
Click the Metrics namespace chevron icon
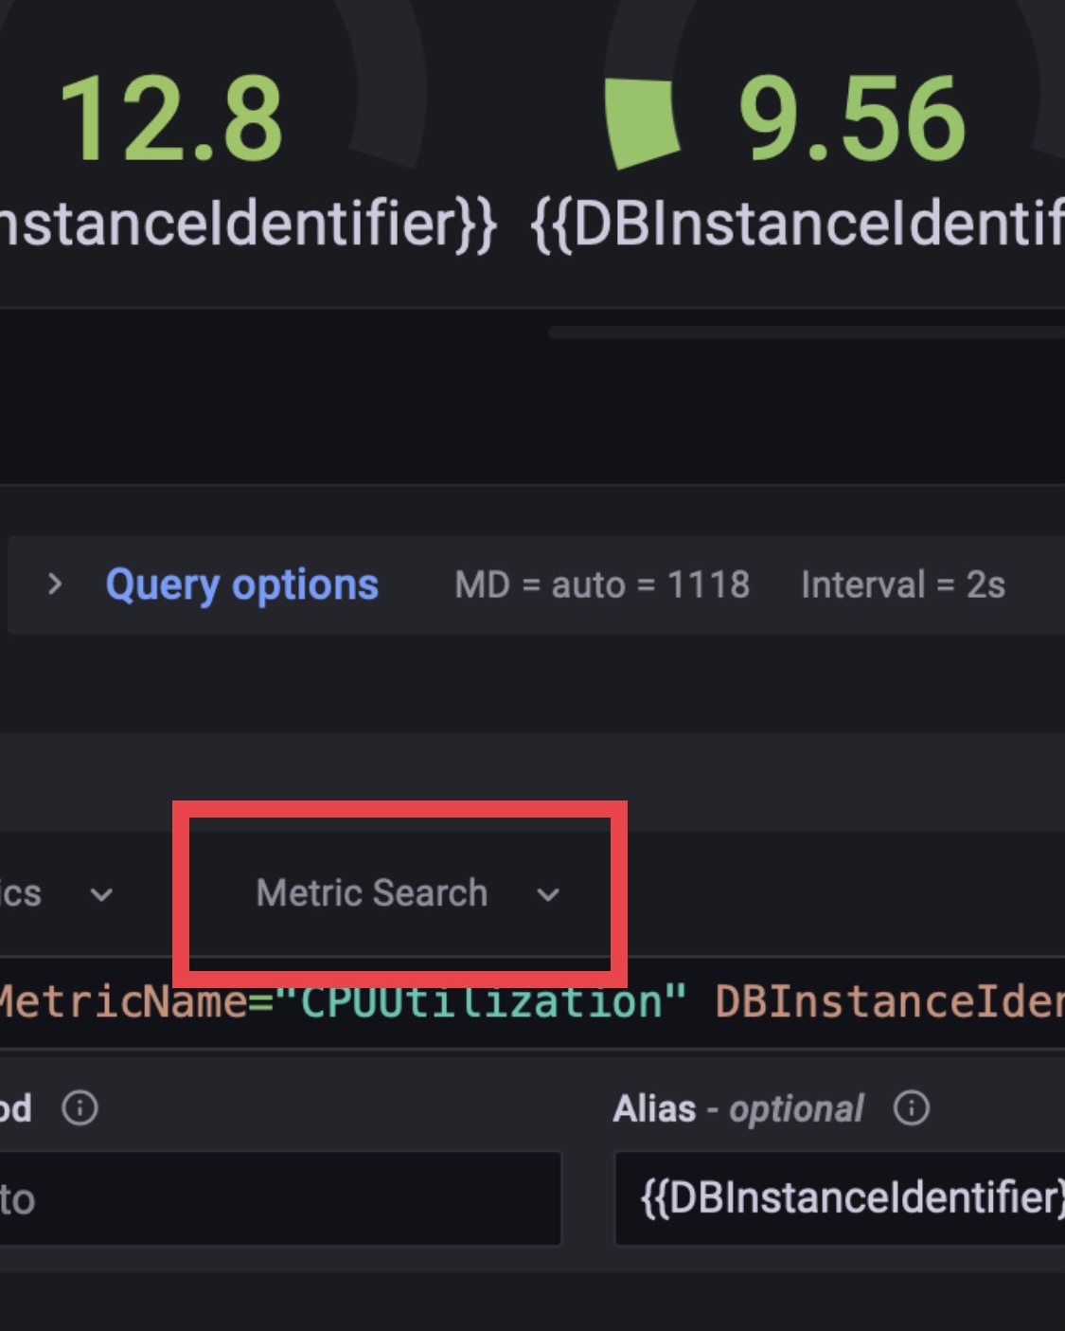pyautogui.click(x=101, y=894)
